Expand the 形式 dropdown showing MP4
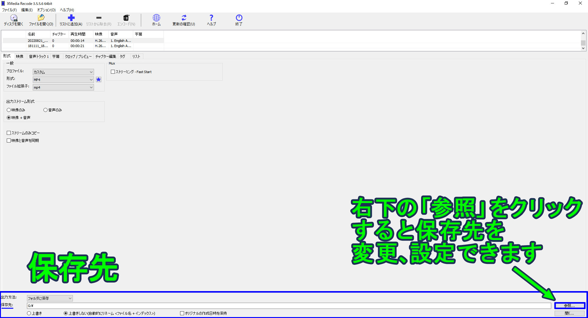The image size is (588, 318). 63,80
